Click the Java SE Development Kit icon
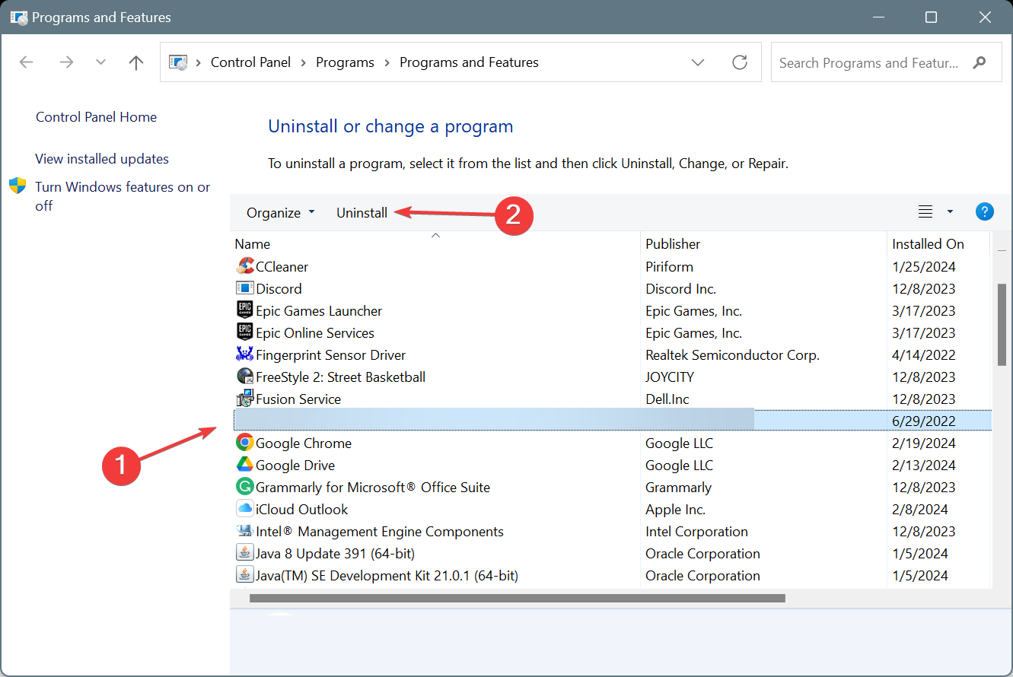This screenshot has height=677, width=1013. pos(245,575)
